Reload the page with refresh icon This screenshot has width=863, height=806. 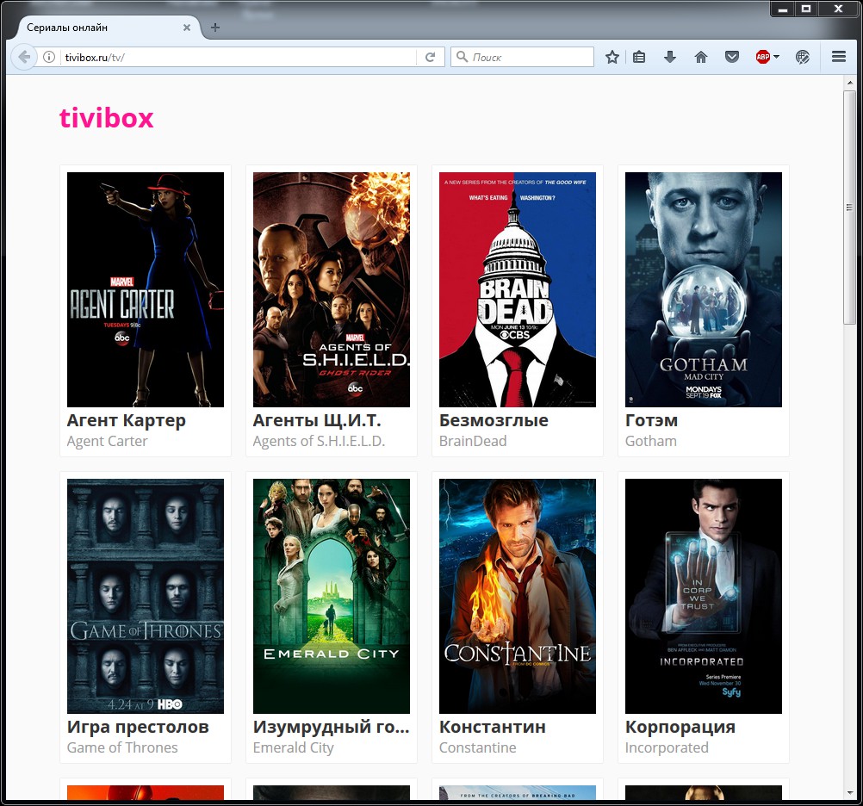[x=431, y=57]
